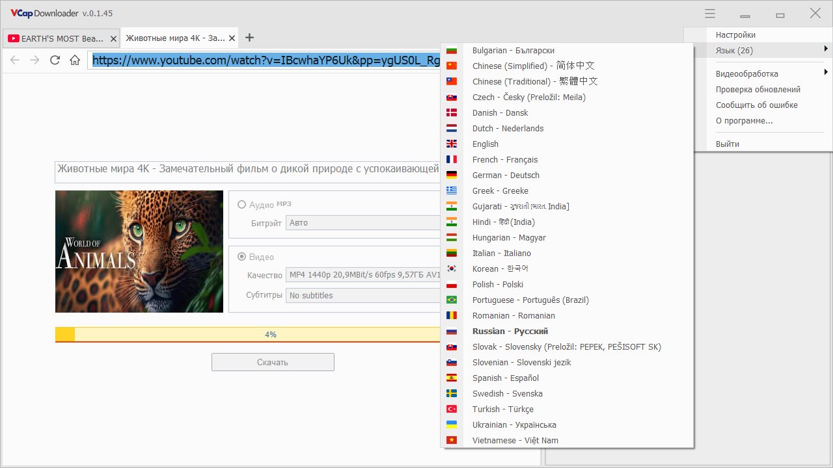Screen dimensions: 833x468
Task: Open a new tab with plus icon
Action: [x=249, y=38]
